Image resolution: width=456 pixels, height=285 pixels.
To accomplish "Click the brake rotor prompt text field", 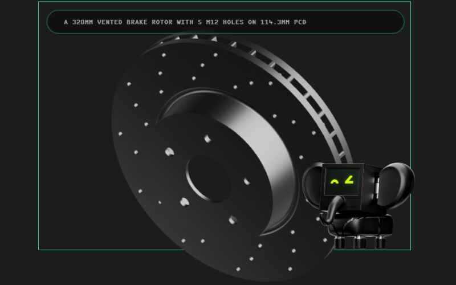I will [x=225, y=22].
